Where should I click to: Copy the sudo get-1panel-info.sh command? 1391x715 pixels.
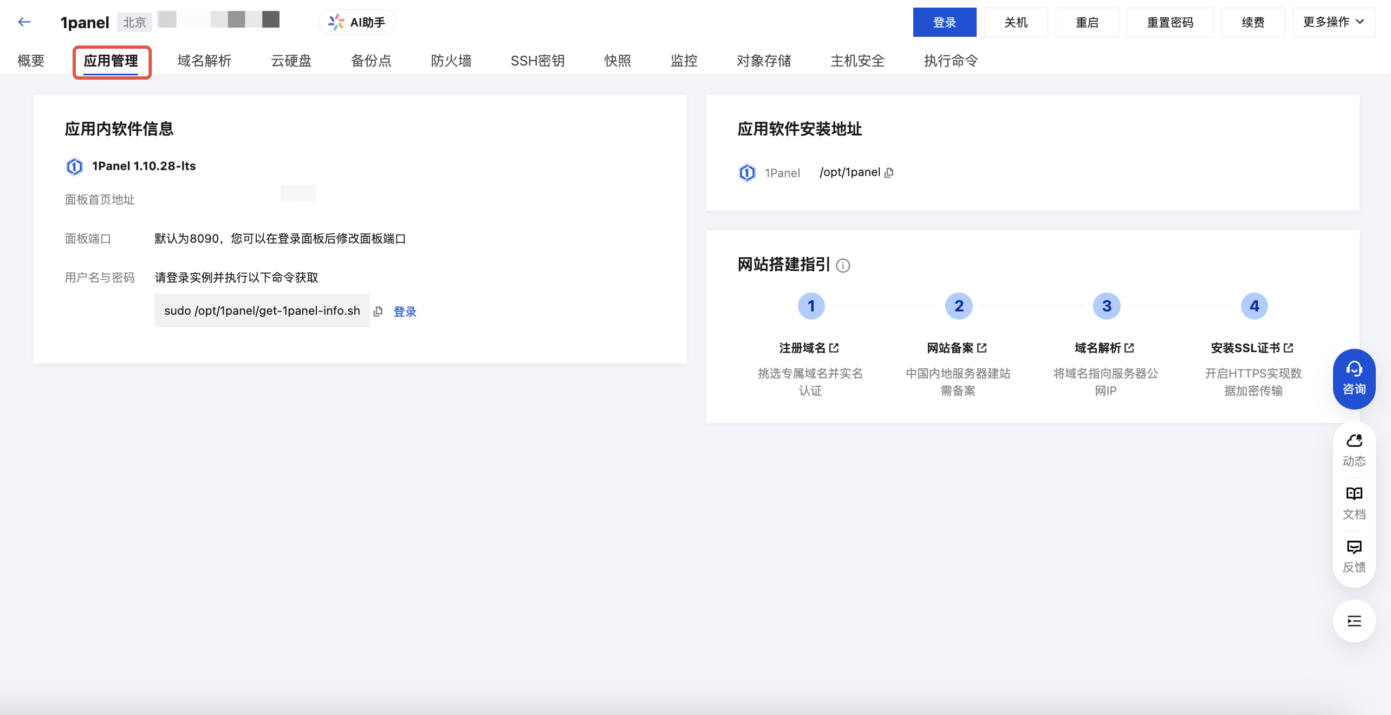tap(378, 311)
